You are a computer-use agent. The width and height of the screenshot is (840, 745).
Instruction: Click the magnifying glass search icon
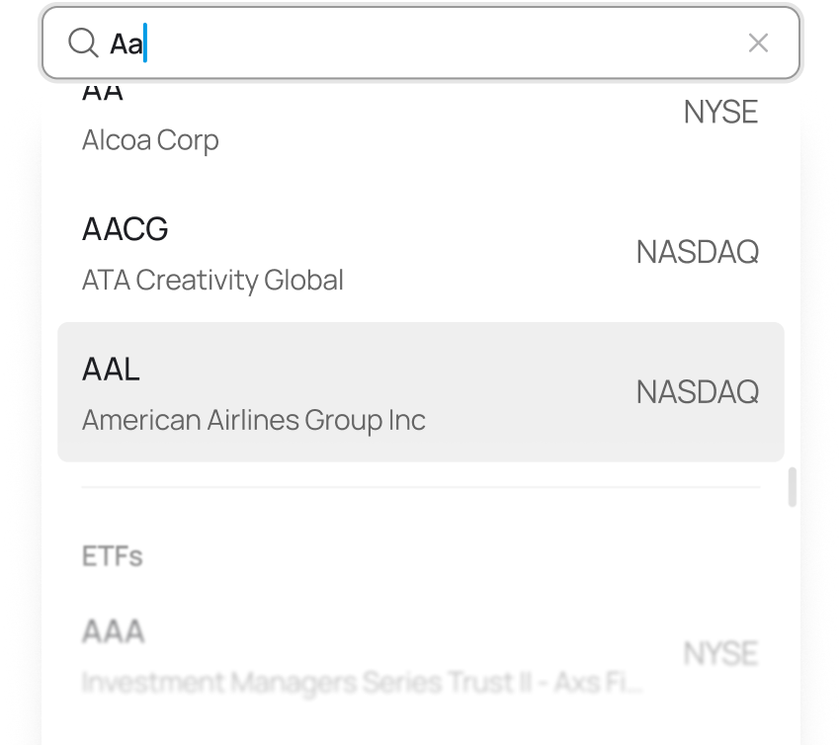tap(83, 42)
